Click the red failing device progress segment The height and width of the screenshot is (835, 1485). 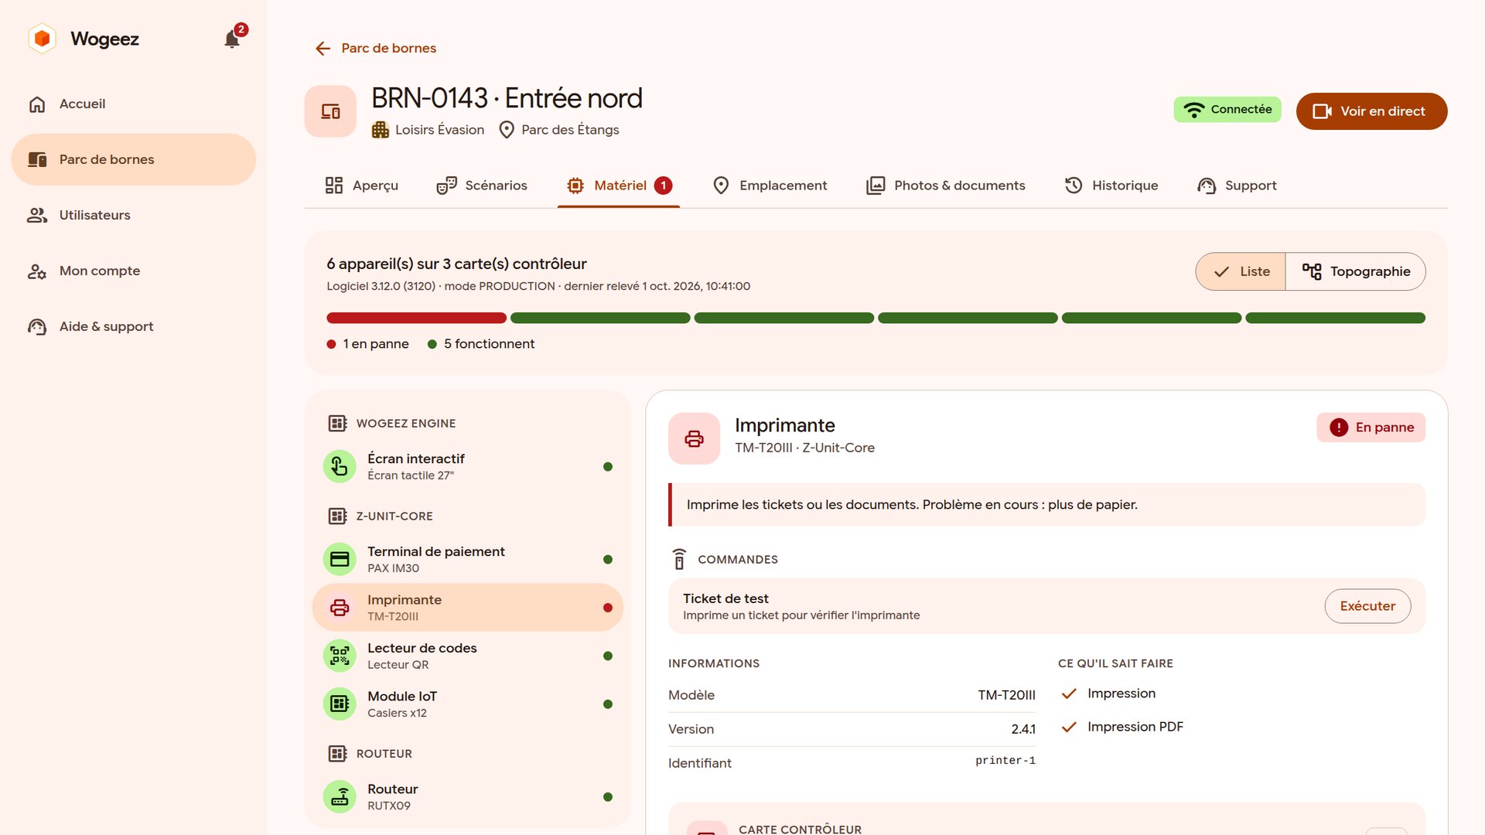[x=416, y=318]
